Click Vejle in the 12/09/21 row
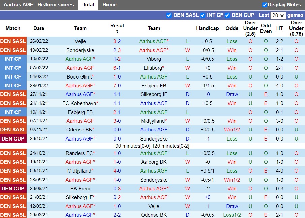This screenshot has width=305, height=218. [x=154, y=206]
